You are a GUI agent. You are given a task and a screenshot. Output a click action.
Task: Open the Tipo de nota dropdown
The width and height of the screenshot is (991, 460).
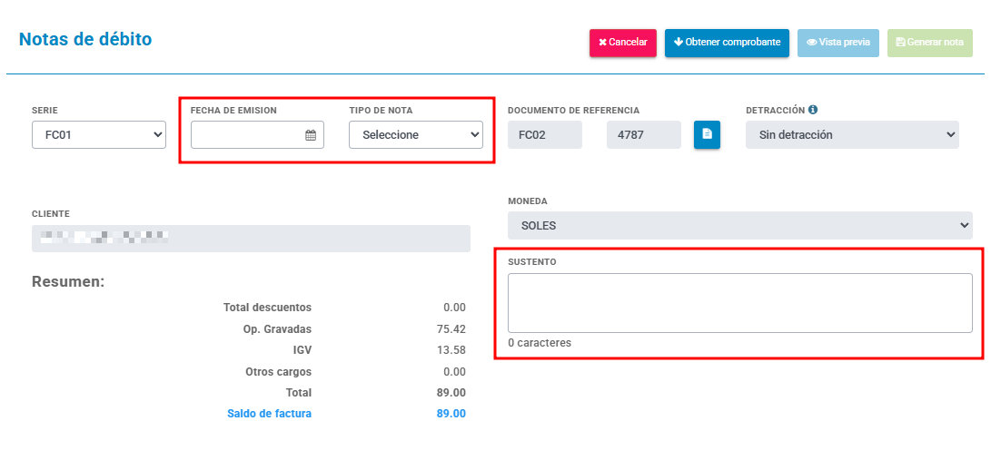pyautogui.click(x=416, y=134)
